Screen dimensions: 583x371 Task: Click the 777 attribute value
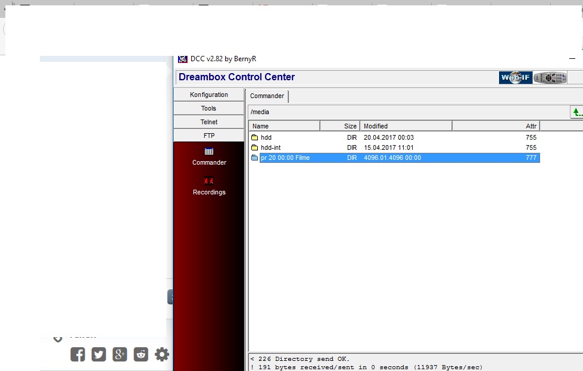click(531, 158)
